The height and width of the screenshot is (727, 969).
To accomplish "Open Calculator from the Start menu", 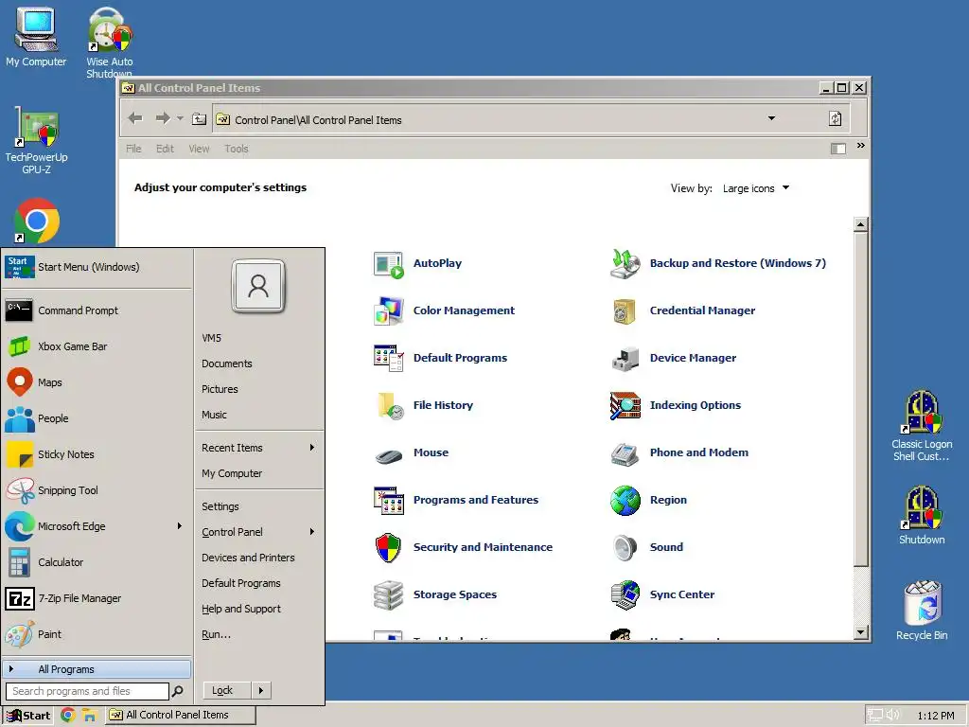I will coord(97,562).
